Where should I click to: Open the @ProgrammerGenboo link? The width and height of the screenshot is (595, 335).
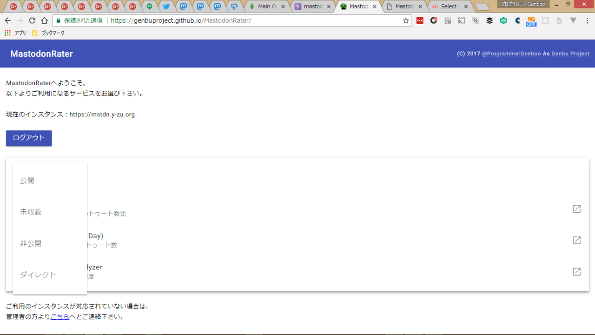(511, 54)
